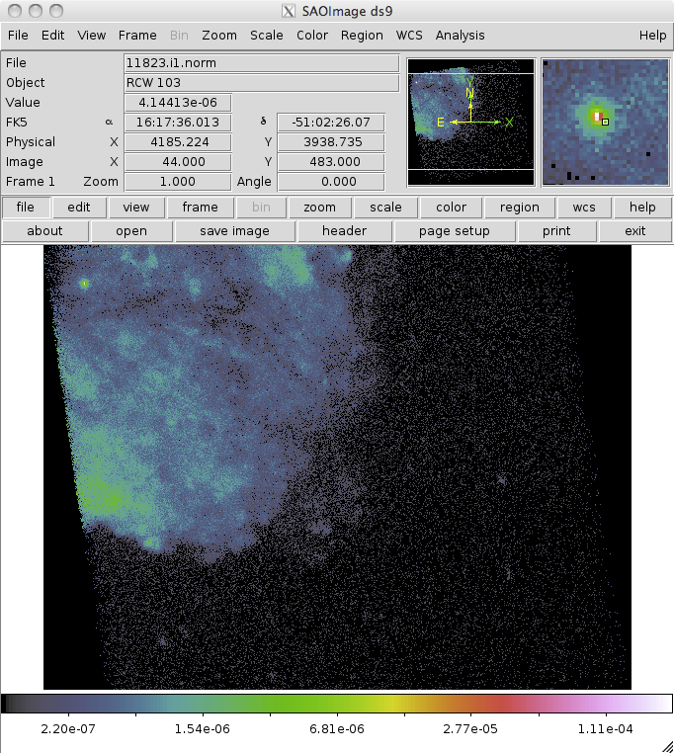
Task: Expand the Color menu
Action: [x=312, y=35]
